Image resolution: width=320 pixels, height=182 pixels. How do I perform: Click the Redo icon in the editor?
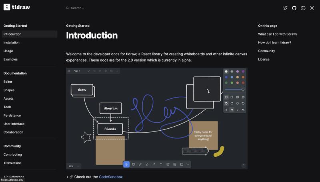100,71
